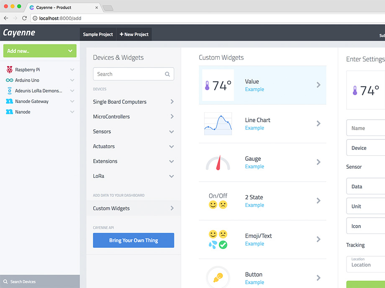Open the Gauge Example link
Image resolution: width=385 pixels, height=288 pixels.
254,167
